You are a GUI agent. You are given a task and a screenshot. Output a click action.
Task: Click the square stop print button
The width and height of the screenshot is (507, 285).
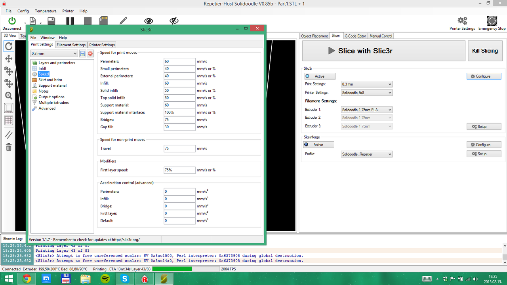(88, 21)
